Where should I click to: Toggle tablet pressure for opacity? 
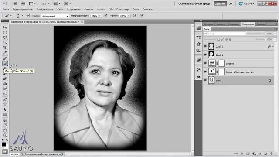coord(105,16)
